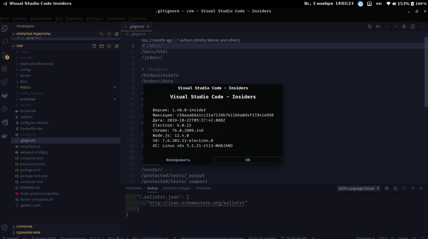428x239 pixels.
Task: Open the Extensions view
Action: click(x=5, y=82)
